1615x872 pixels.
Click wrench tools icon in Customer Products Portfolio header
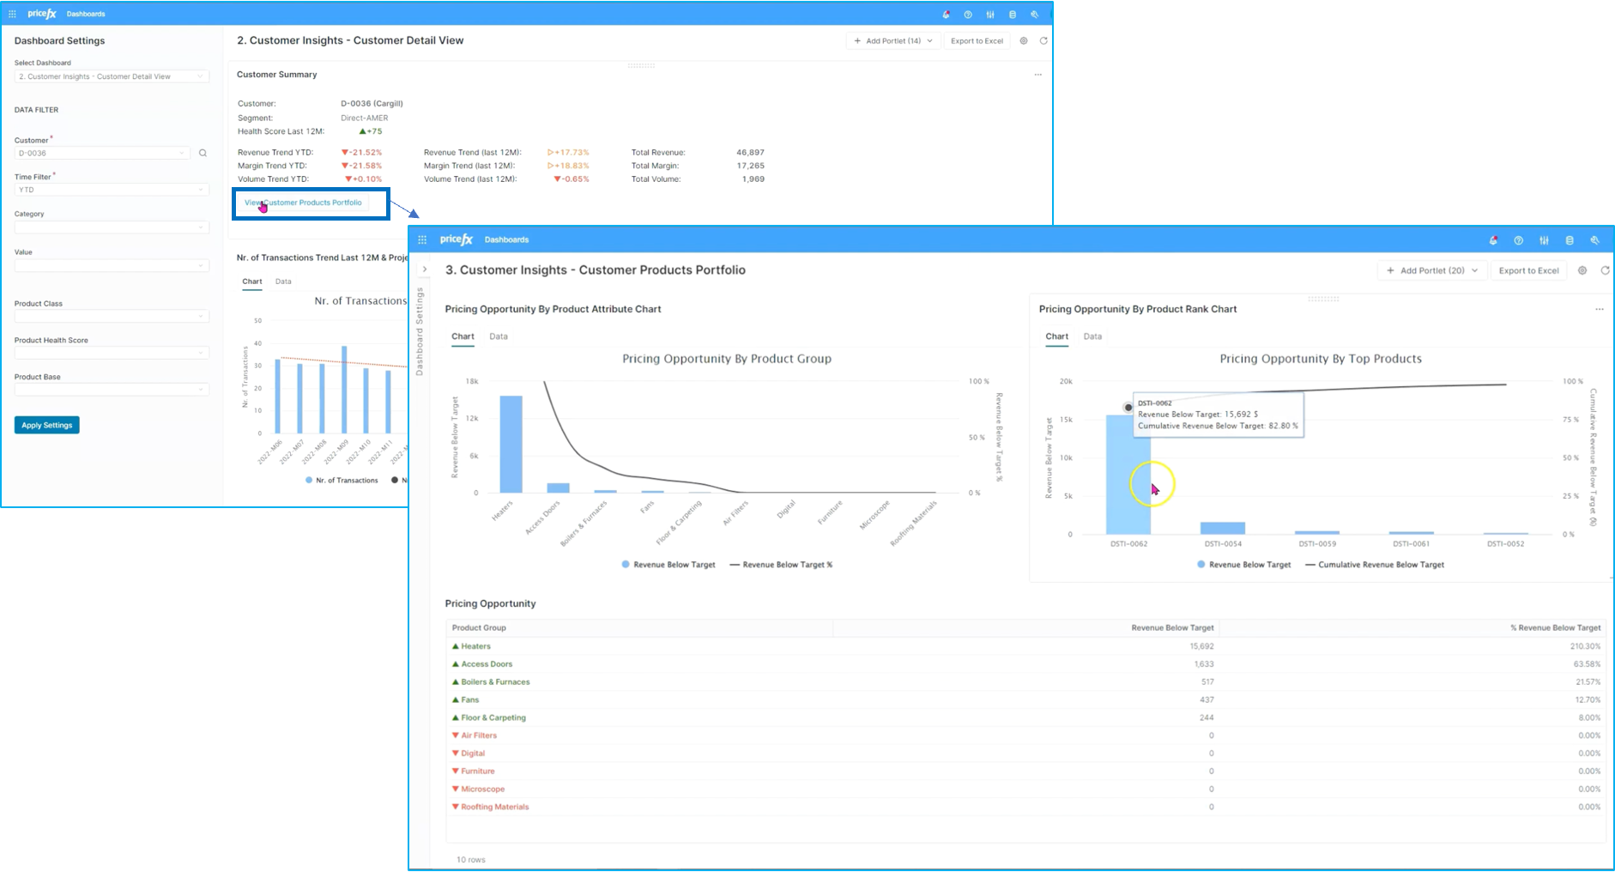[1594, 240]
